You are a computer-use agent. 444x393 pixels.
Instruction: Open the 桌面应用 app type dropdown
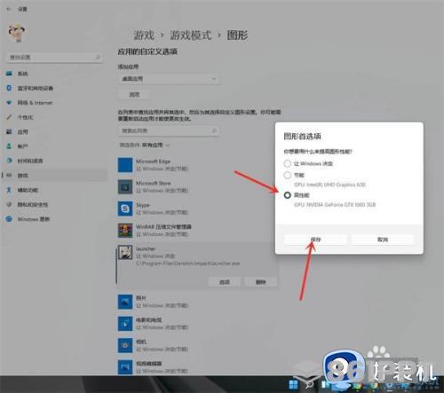click(169, 79)
